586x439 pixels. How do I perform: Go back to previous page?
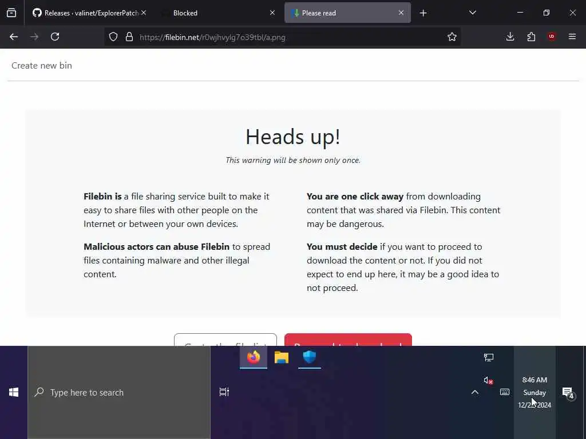coord(14,37)
